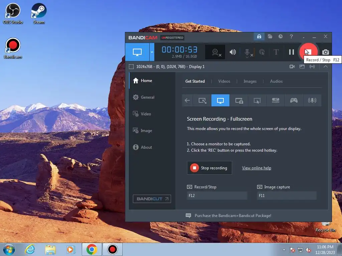Toggle the speaker sound icon
Image resolution: width=342 pixels, height=256 pixels.
[233, 52]
